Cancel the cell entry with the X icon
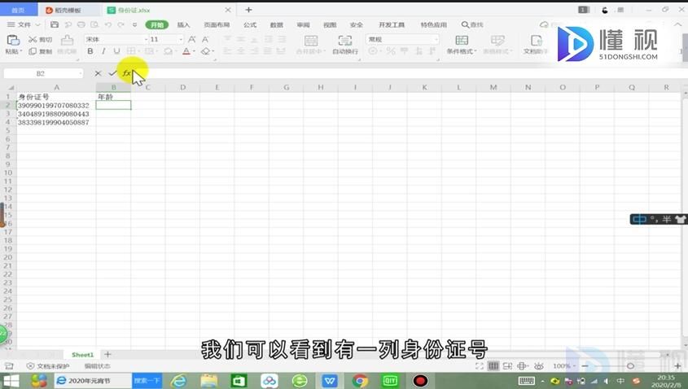Image resolution: width=688 pixels, height=389 pixels. pos(98,73)
